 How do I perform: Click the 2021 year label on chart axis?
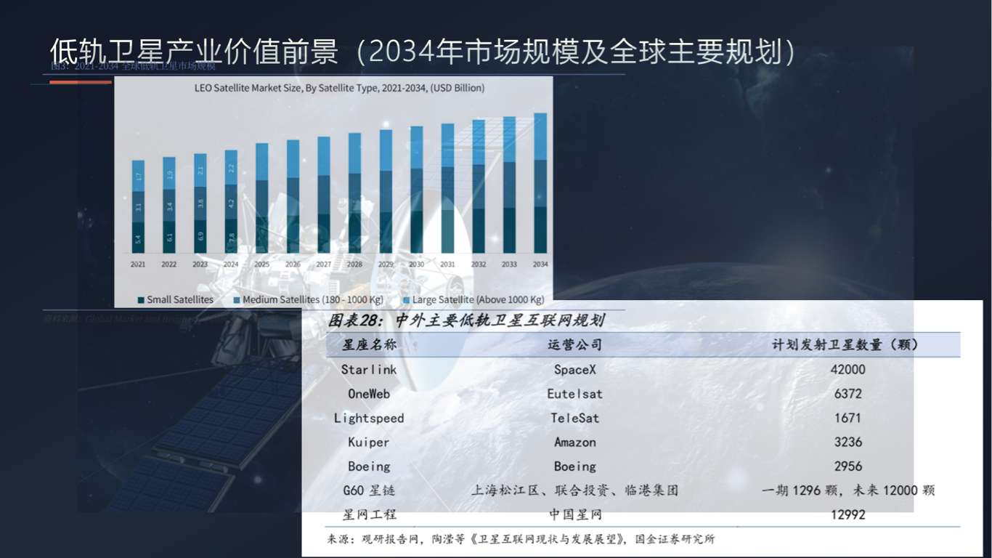coord(138,264)
